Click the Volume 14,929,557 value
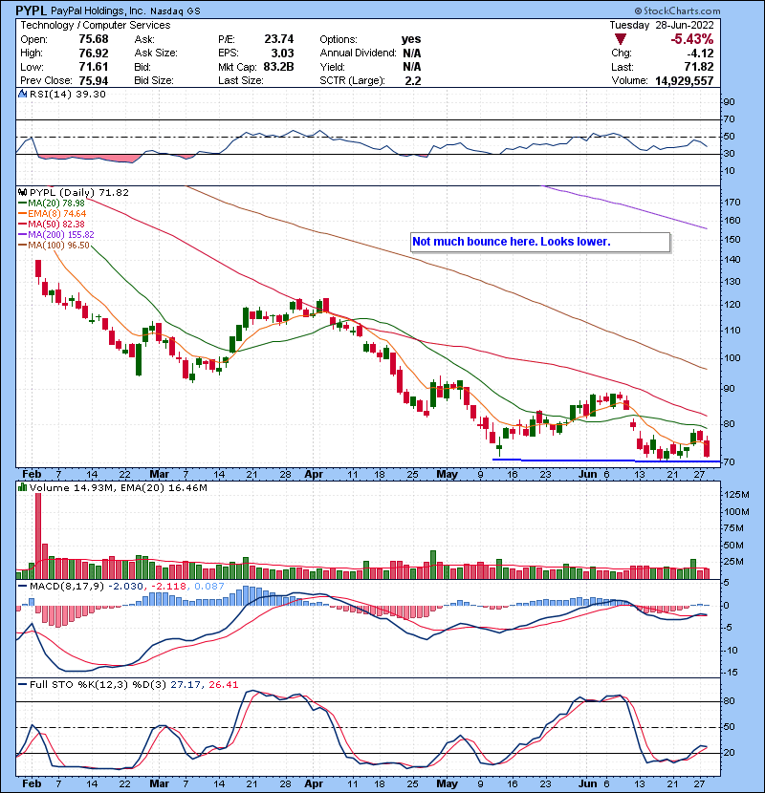 [x=684, y=81]
